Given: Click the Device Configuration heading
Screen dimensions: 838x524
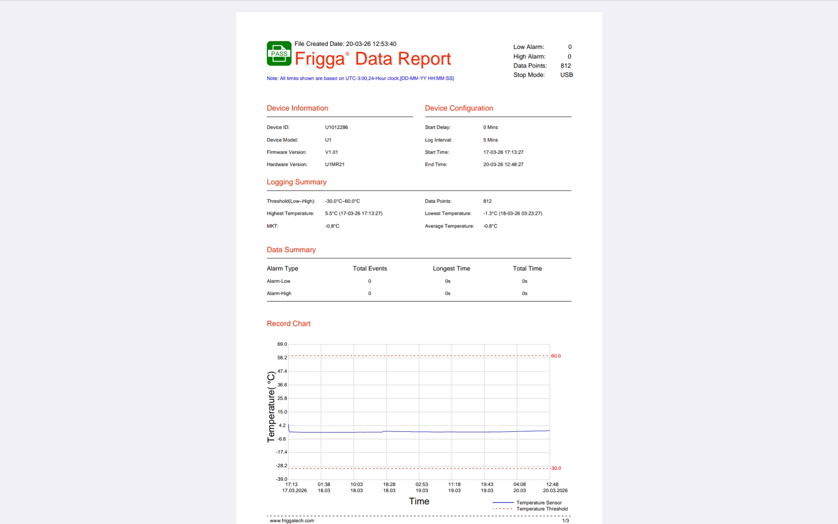Looking at the screenshot, I should click(459, 108).
